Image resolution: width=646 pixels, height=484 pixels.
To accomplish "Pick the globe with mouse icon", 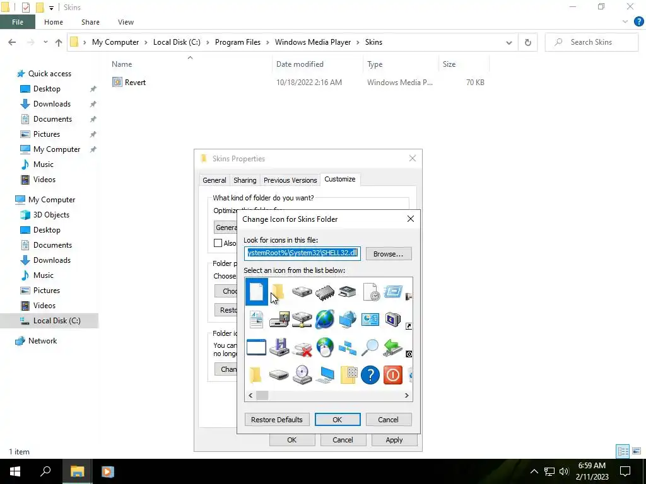I will (325, 347).
